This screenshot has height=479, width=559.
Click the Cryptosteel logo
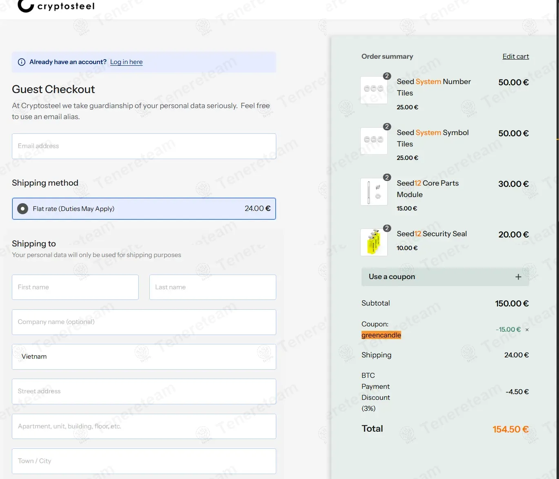56,6
